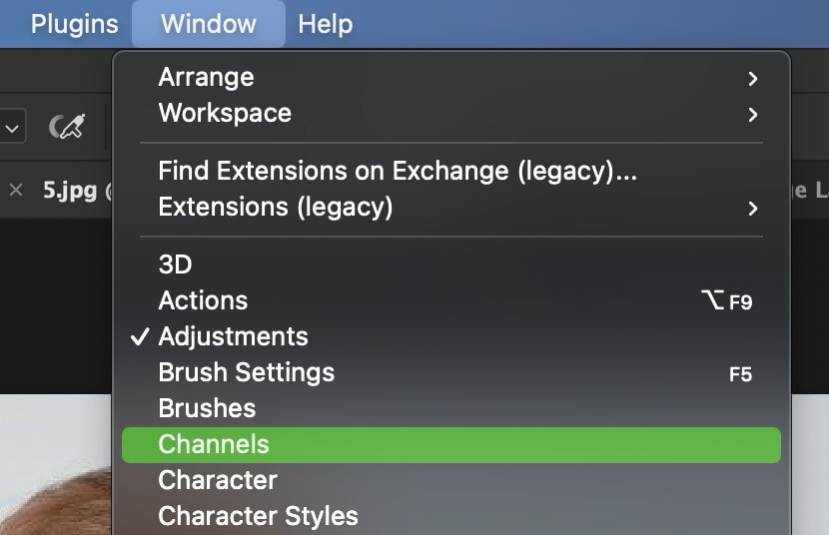
Task: Expand the Workspace submenu
Action: point(451,114)
